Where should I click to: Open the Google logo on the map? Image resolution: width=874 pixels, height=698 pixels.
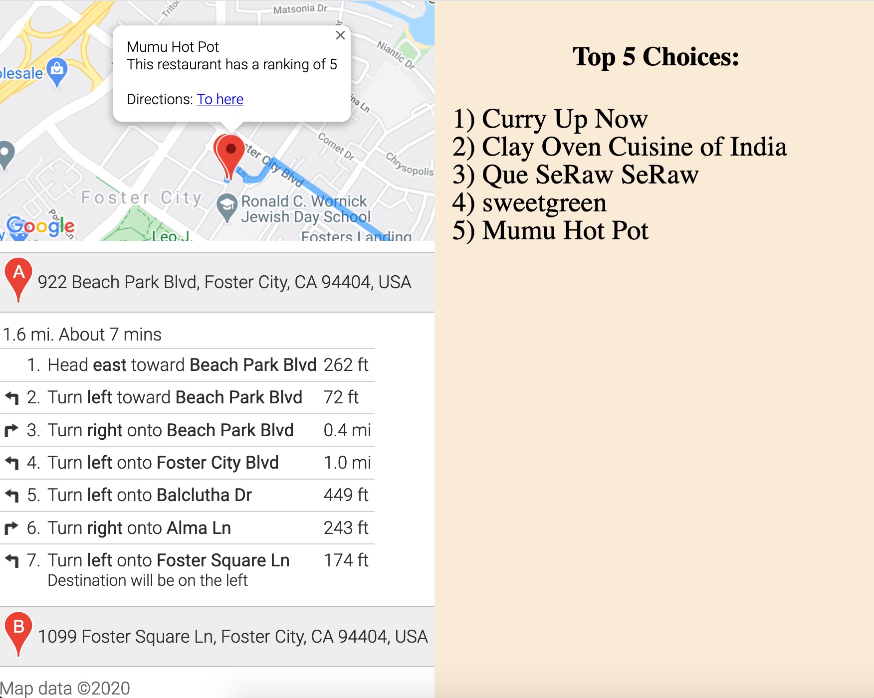pos(40,227)
